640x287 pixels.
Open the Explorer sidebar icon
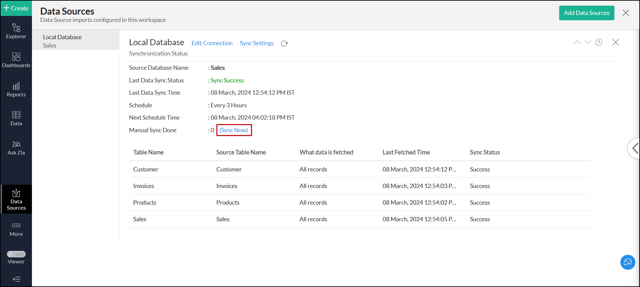(16, 31)
